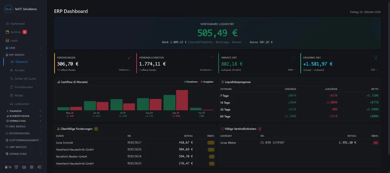Click the 7 Tage forecast row
390x173 pixels.
(x=299, y=96)
